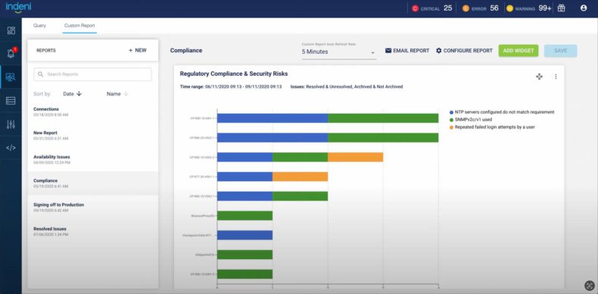Click the Error count 56

pos(494,8)
